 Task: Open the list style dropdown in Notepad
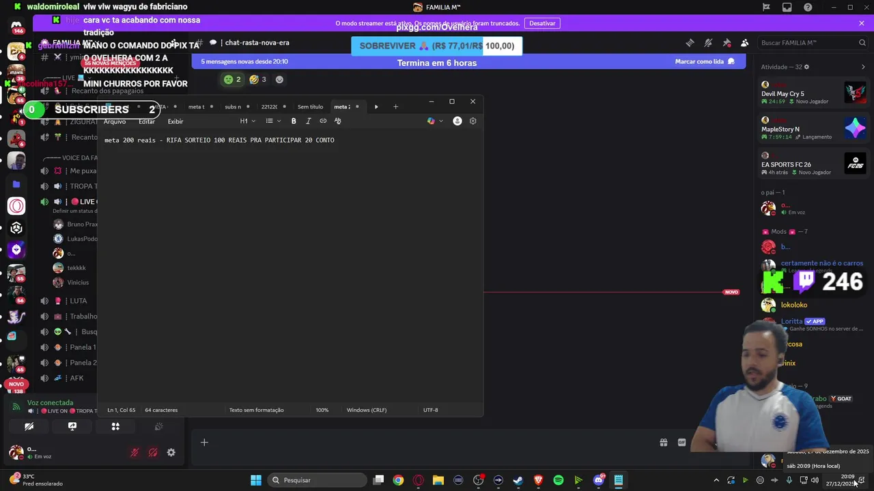pos(272,121)
